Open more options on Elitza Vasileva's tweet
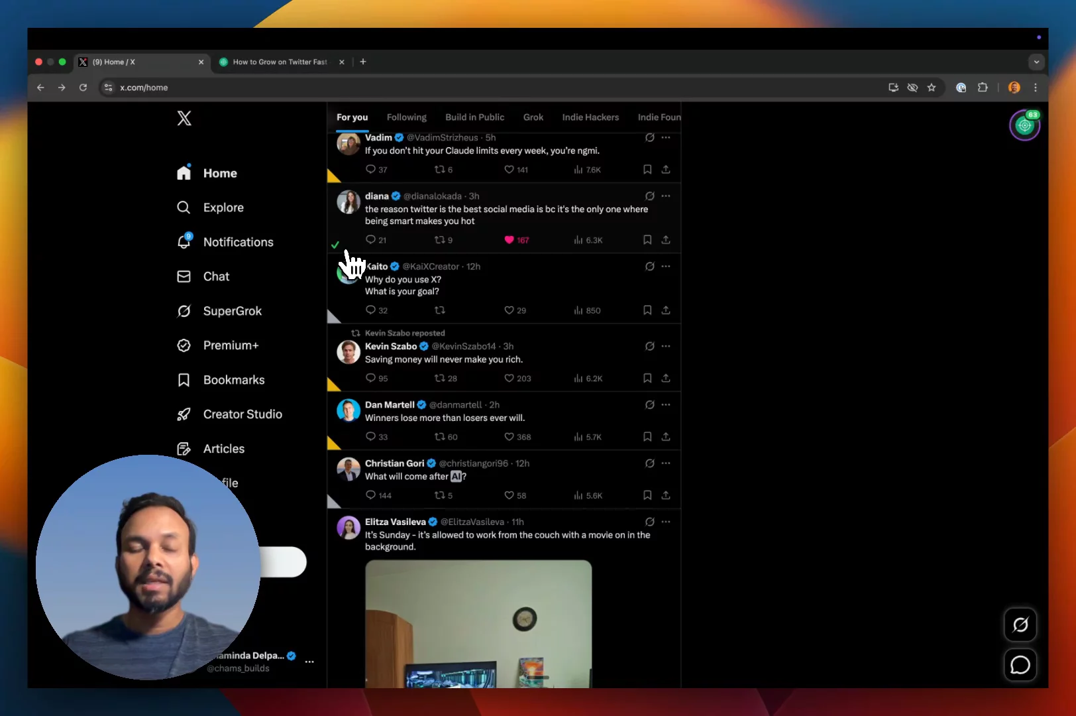The image size is (1076, 716). coord(666,522)
